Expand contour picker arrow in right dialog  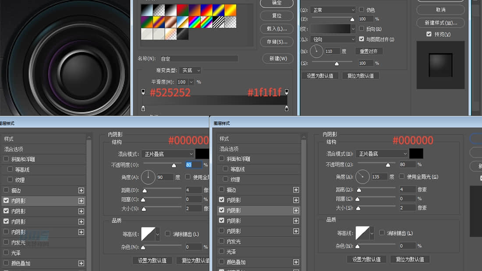click(372, 233)
